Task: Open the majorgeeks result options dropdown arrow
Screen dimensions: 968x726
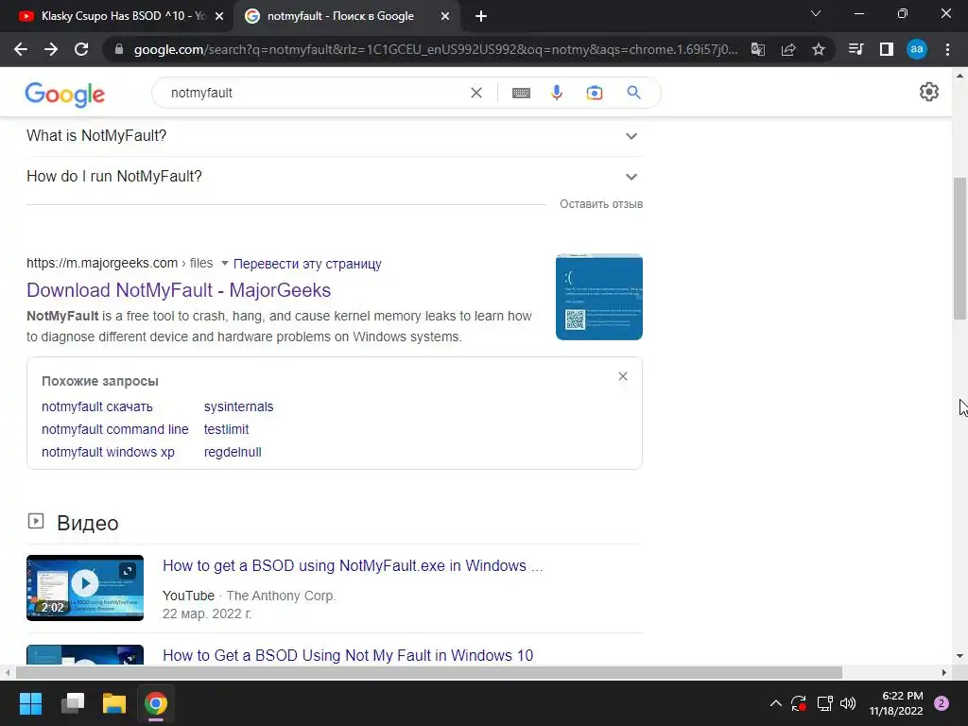Action: pyautogui.click(x=225, y=263)
